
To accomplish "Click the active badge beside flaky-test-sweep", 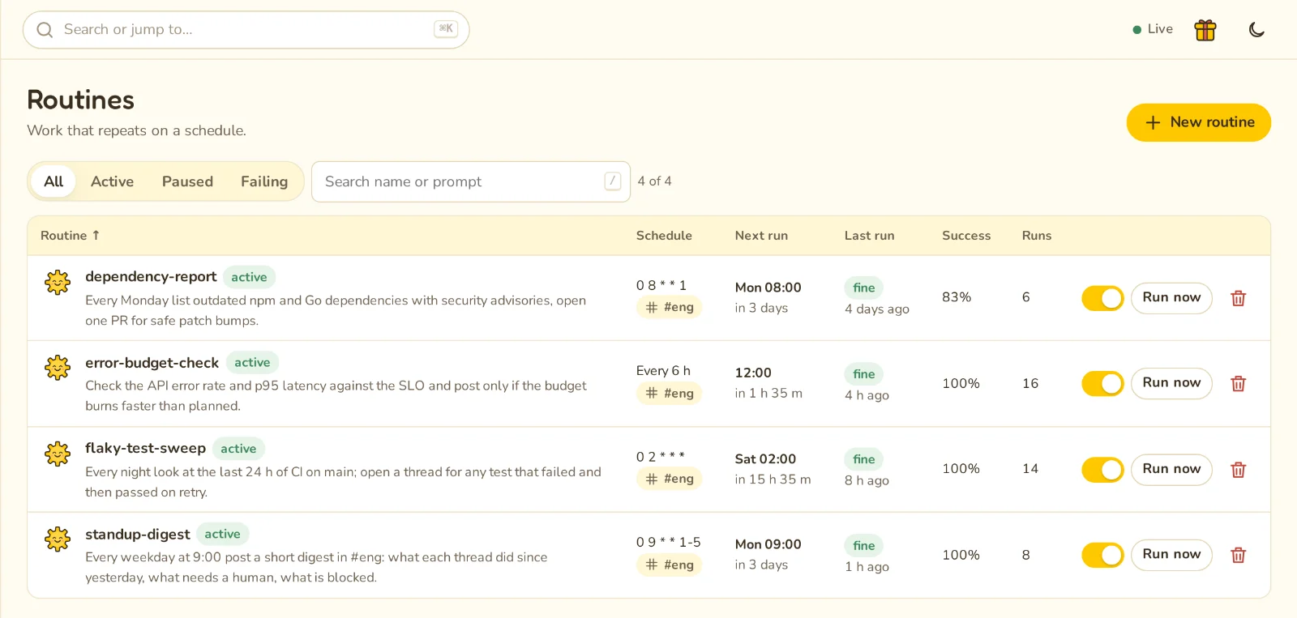I will 238,449.
